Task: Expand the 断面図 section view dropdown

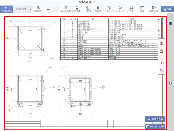Action: click(99, 9)
